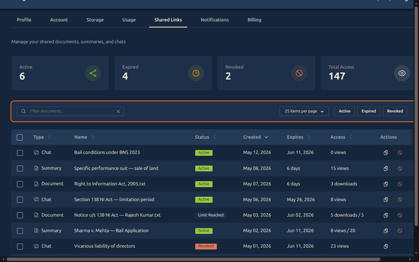
Task: Click the Limit Reached status badge
Action: click(x=211, y=215)
